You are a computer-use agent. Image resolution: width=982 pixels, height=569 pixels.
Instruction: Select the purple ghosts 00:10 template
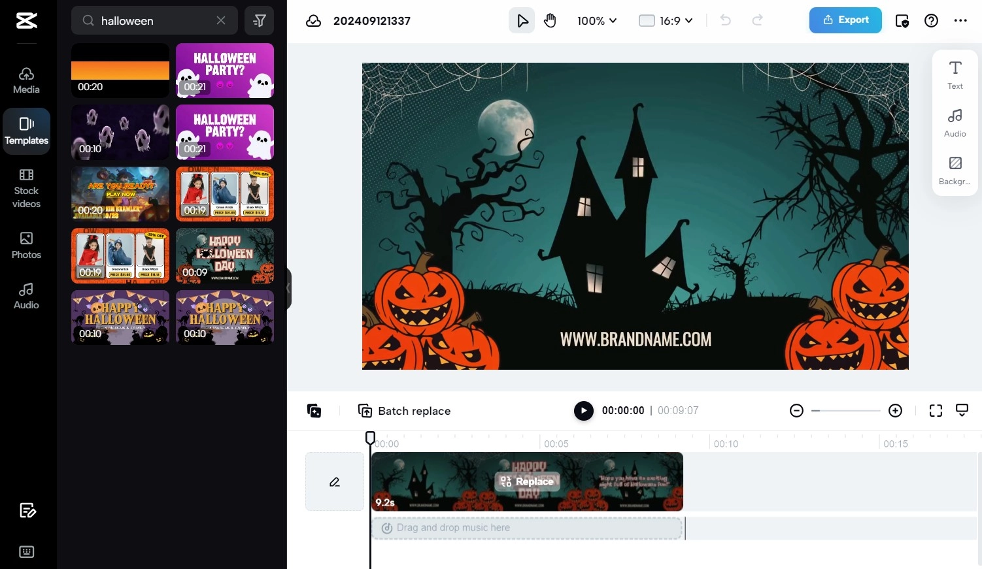point(120,132)
